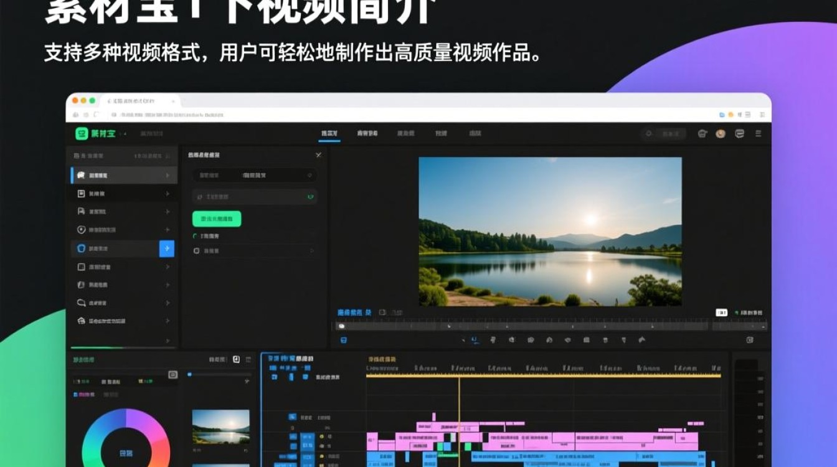Screen dimensions: 837x467
Task: Click the yellow timeline ruler bar
Action: tap(543, 375)
